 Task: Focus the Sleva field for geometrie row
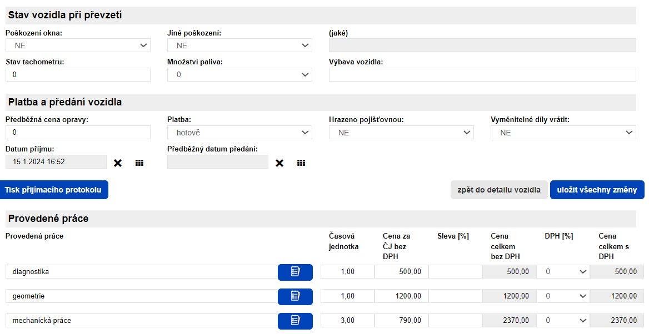click(x=455, y=296)
